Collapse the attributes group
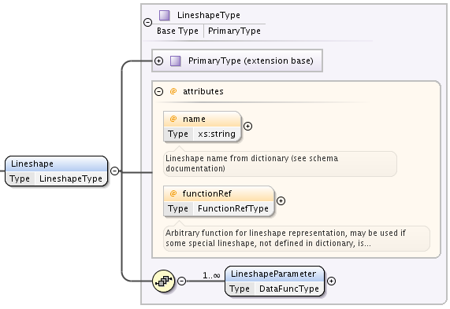450x309 pixels. [x=158, y=91]
